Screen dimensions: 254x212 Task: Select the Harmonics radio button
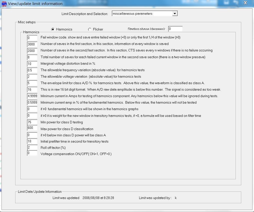pyautogui.click(x=53, y=29)
